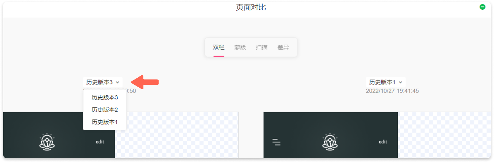Image resolution: width=494 pixels, height=163 pixels.
Task: Click the red arrow pointing at 历史版本3
Action: tap(146, 82)
